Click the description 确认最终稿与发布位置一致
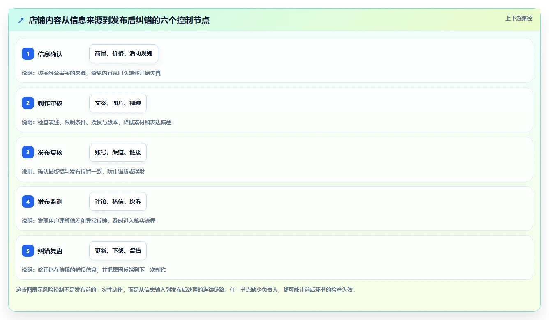Image resolution: width=549 pixels, height=320 pixels. [70, 171]
